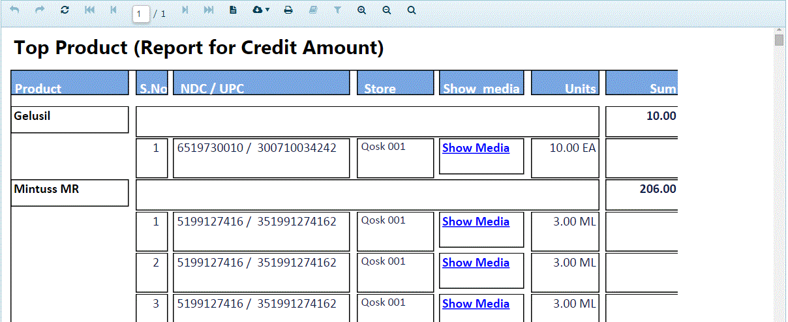788x322 pixels.
Task: Select the Gelusil product cell
Action: pyautogui.click(x=70, y=120)
